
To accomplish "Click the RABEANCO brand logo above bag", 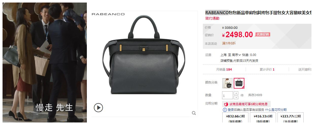I will (x=108, y=14).
